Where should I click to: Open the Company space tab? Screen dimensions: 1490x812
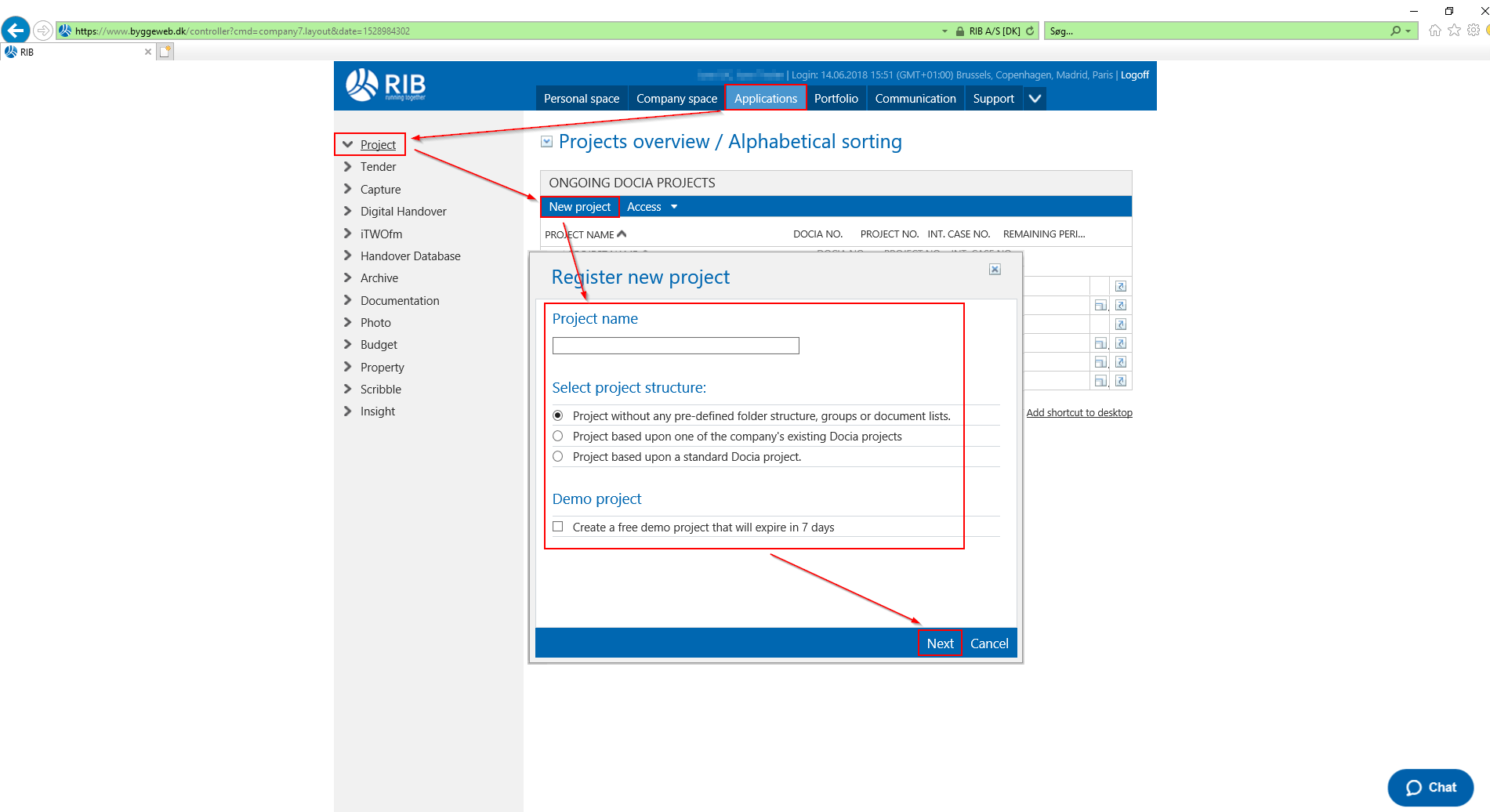pyautogui.click(x=676, y=99)
